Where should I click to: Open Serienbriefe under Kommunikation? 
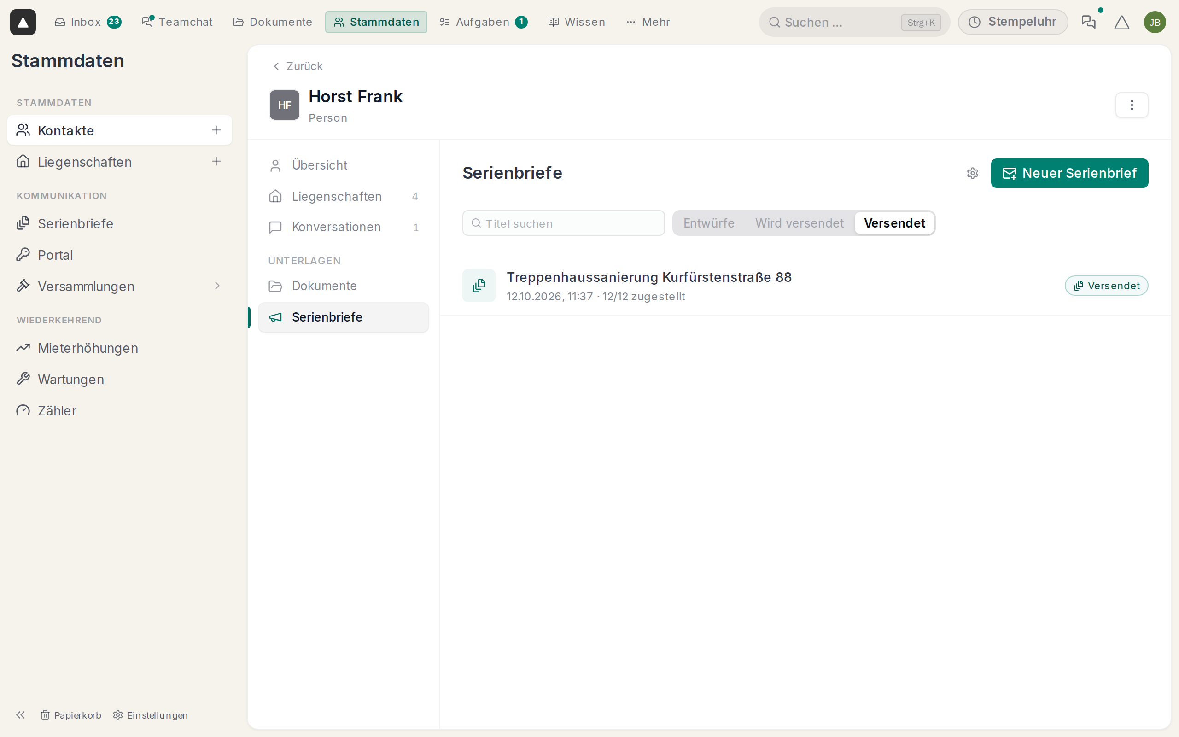click(120, 223)
